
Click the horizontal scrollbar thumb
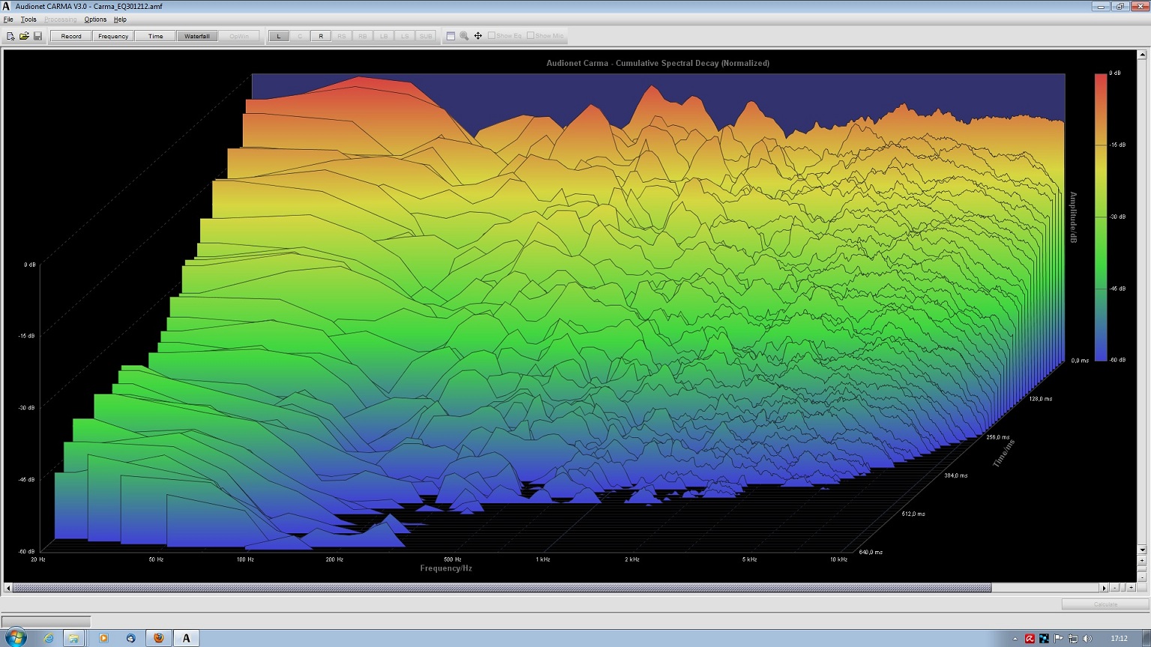tap(502, 588)
